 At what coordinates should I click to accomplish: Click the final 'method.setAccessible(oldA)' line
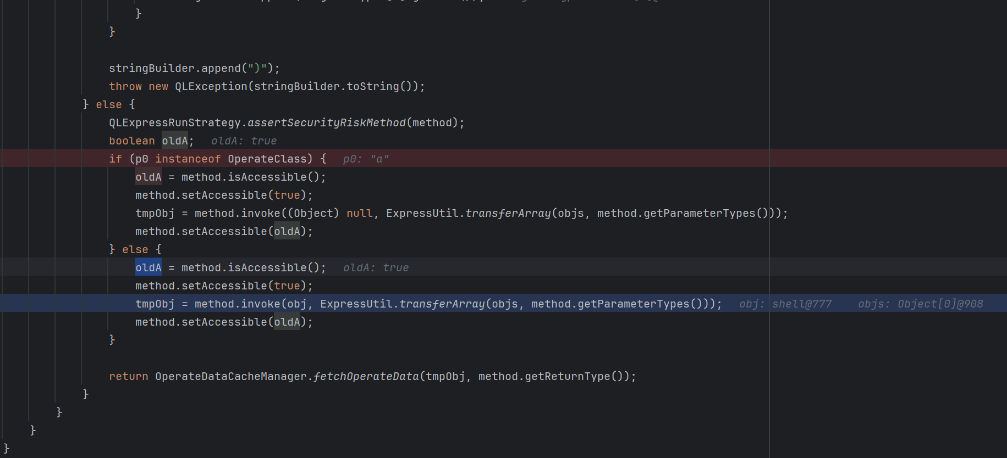pos(224,322)
